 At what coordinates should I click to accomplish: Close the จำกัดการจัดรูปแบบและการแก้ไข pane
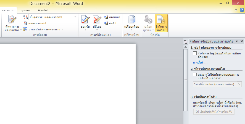pos(242,41)
